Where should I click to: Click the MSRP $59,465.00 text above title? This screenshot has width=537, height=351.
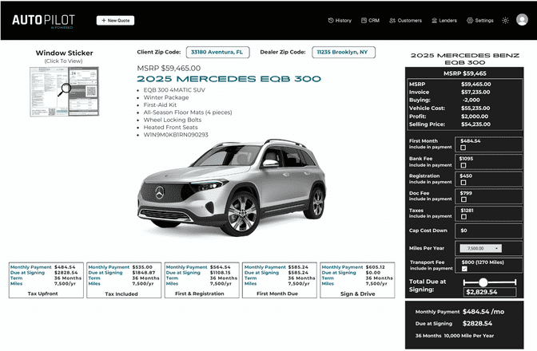(x=169, y=68)
